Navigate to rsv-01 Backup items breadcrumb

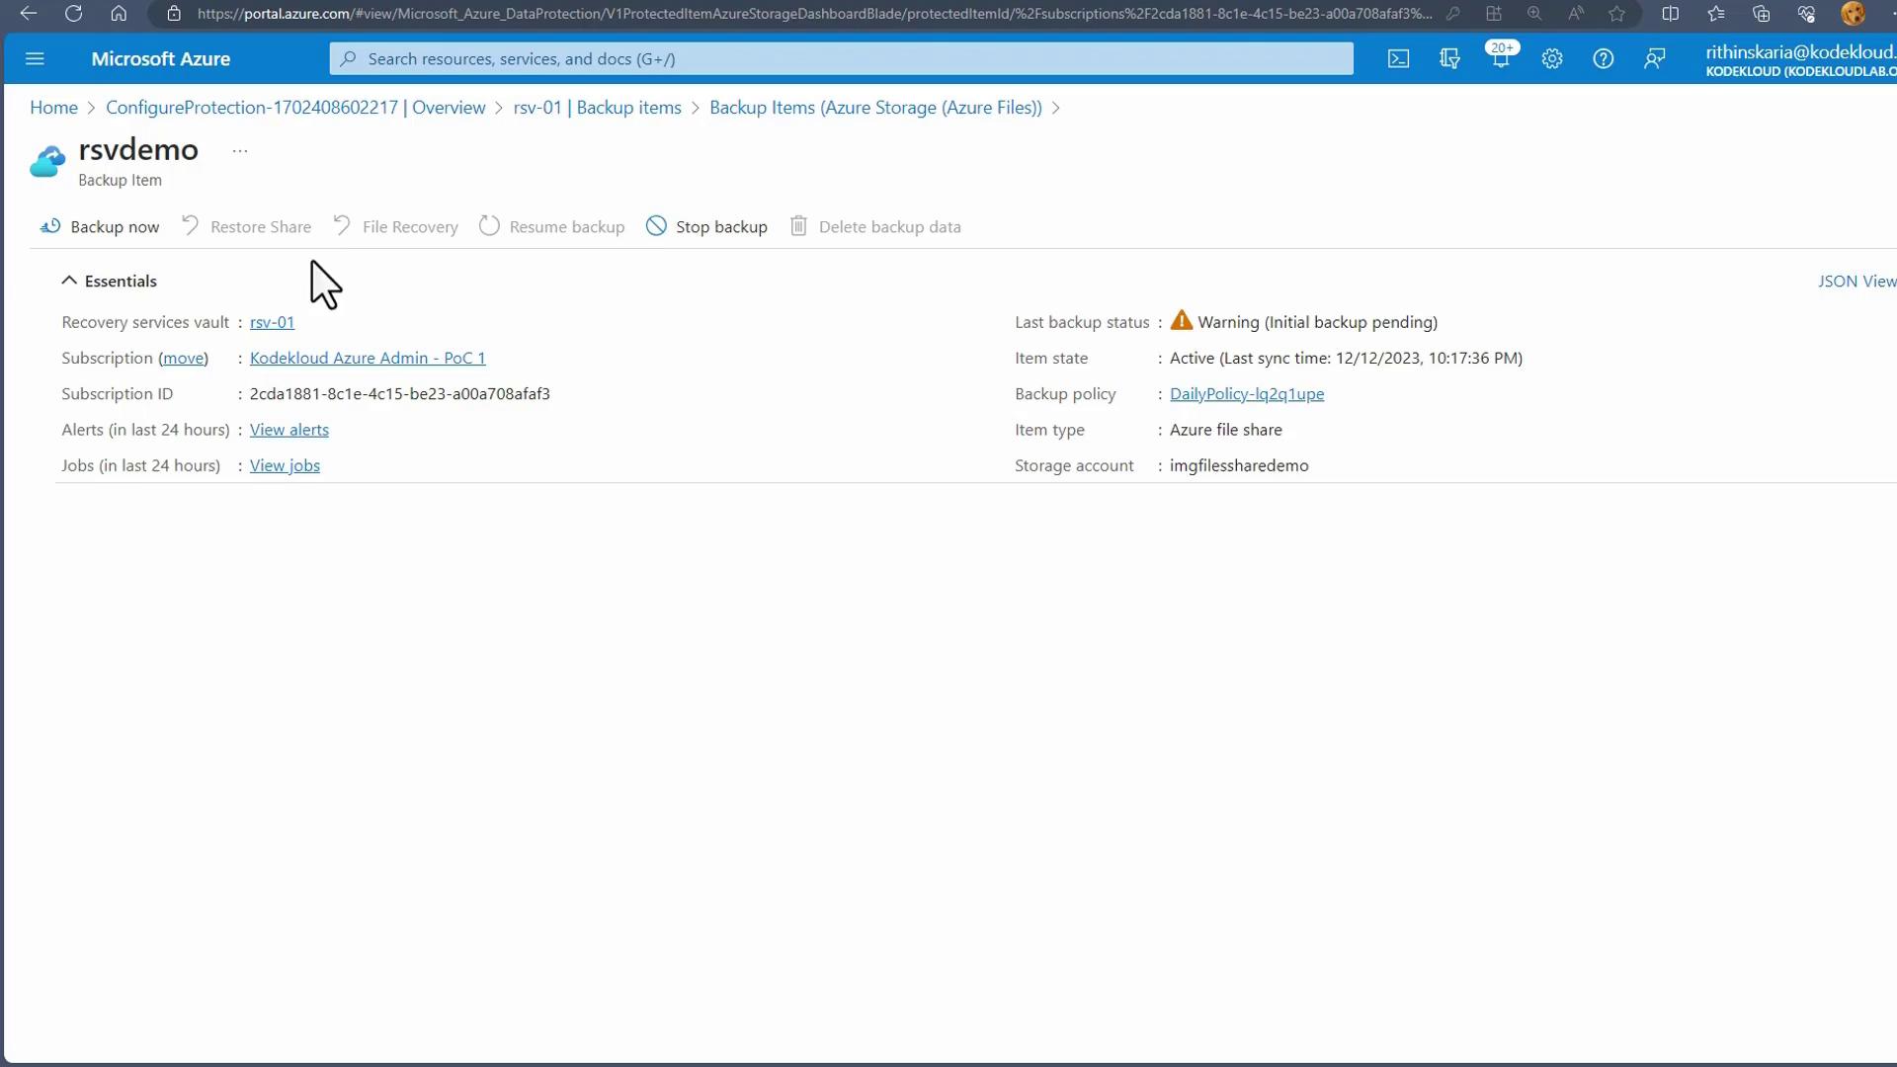coord(597,108)
